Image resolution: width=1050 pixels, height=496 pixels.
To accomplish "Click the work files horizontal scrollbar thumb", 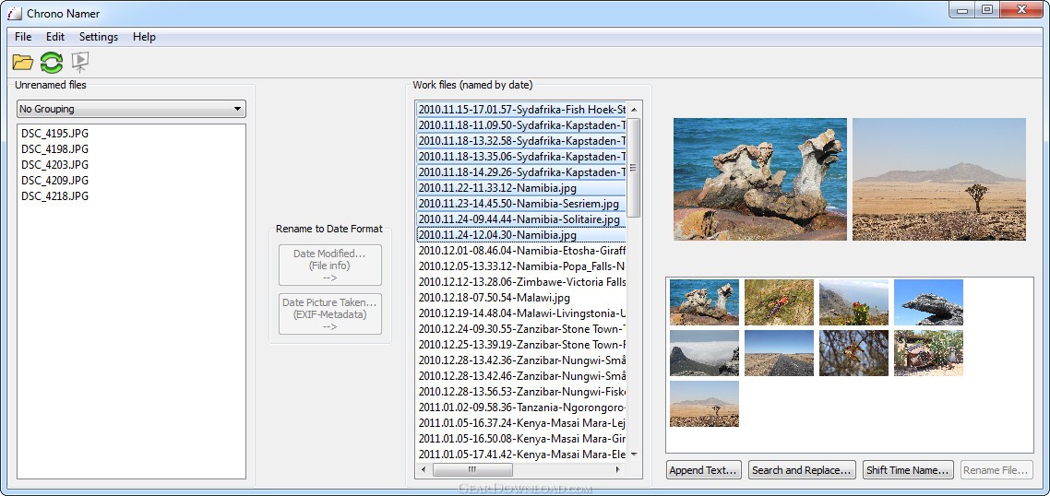I will pyautogui.click(x=472, y=470).
